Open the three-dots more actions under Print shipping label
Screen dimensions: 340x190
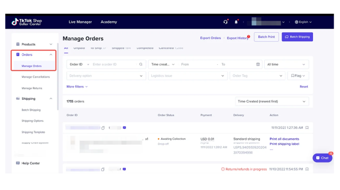[271, 149]
